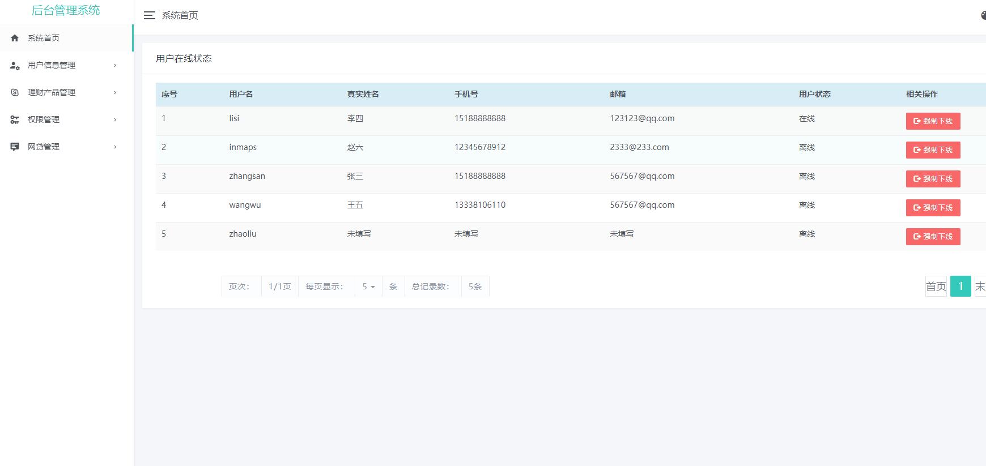
Task: Expand the 用户信息管理 chevron
Action: tap(115, 65)
